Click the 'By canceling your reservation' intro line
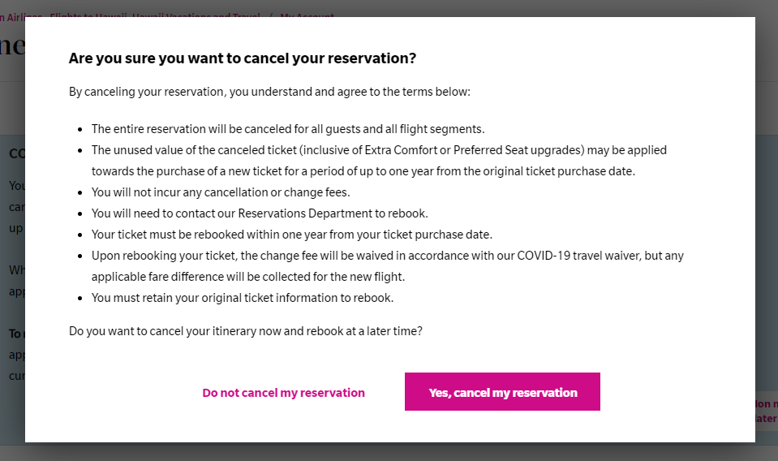Image resolution: width=778 pixels, height=461 pixels. coord(269,92)
